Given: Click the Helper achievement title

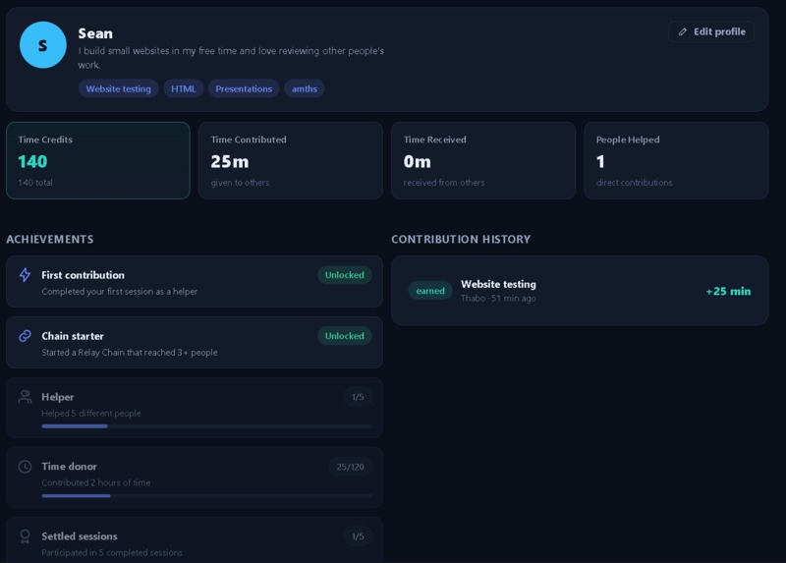Looking at the screenshot, I should (x=58, y=397).
